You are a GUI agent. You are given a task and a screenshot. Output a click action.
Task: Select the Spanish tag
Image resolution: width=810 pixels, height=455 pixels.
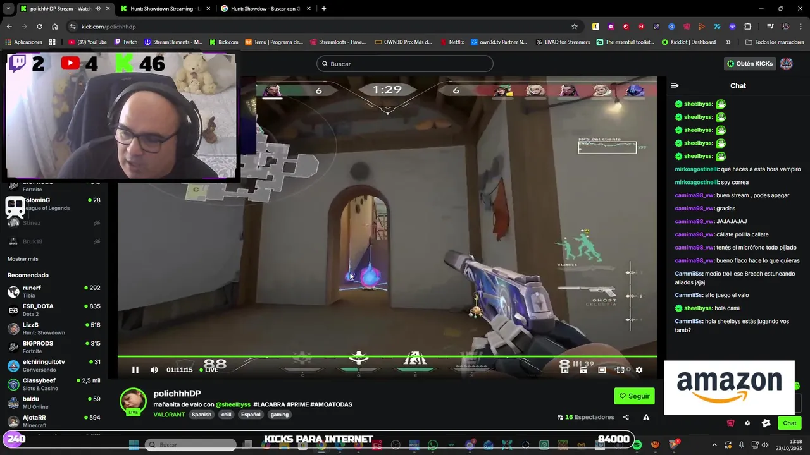tap(201, 415)
